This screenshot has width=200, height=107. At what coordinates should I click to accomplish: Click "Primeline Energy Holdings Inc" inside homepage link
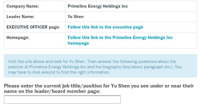pos(143,38)
